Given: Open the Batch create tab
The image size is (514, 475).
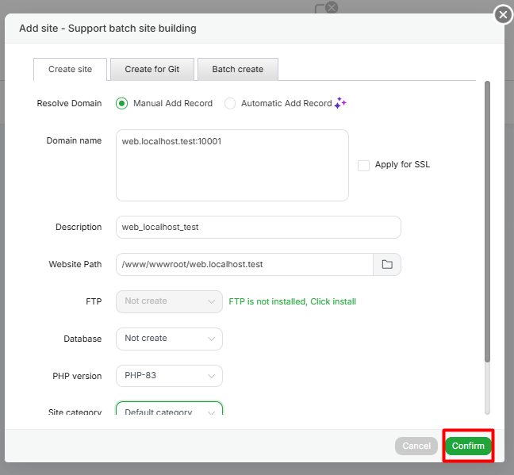Looking at the screenshot, I should tap(237, 70).
